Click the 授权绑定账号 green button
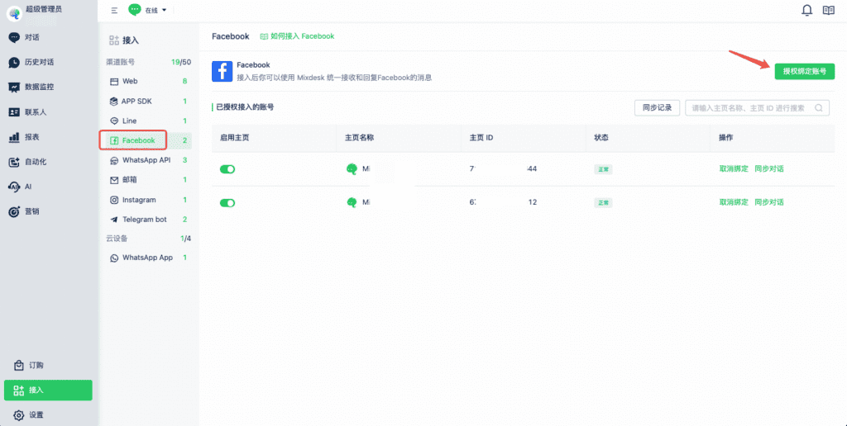The width and height of the screenshot is (847, 426). click(804, 72)
